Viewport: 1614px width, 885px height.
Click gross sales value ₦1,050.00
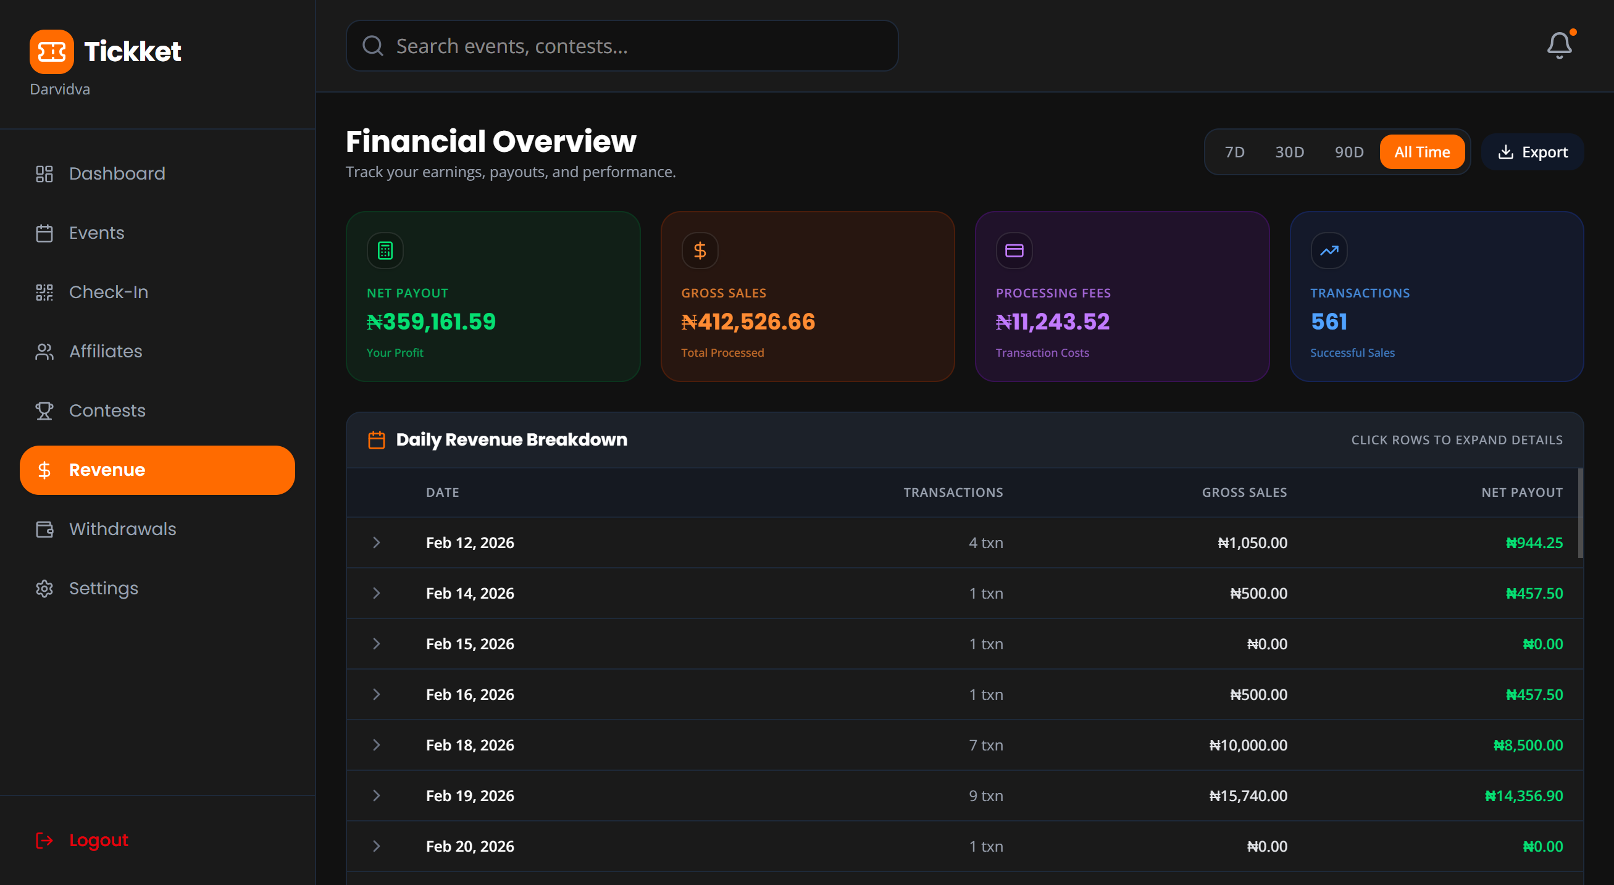[1252, 542]
